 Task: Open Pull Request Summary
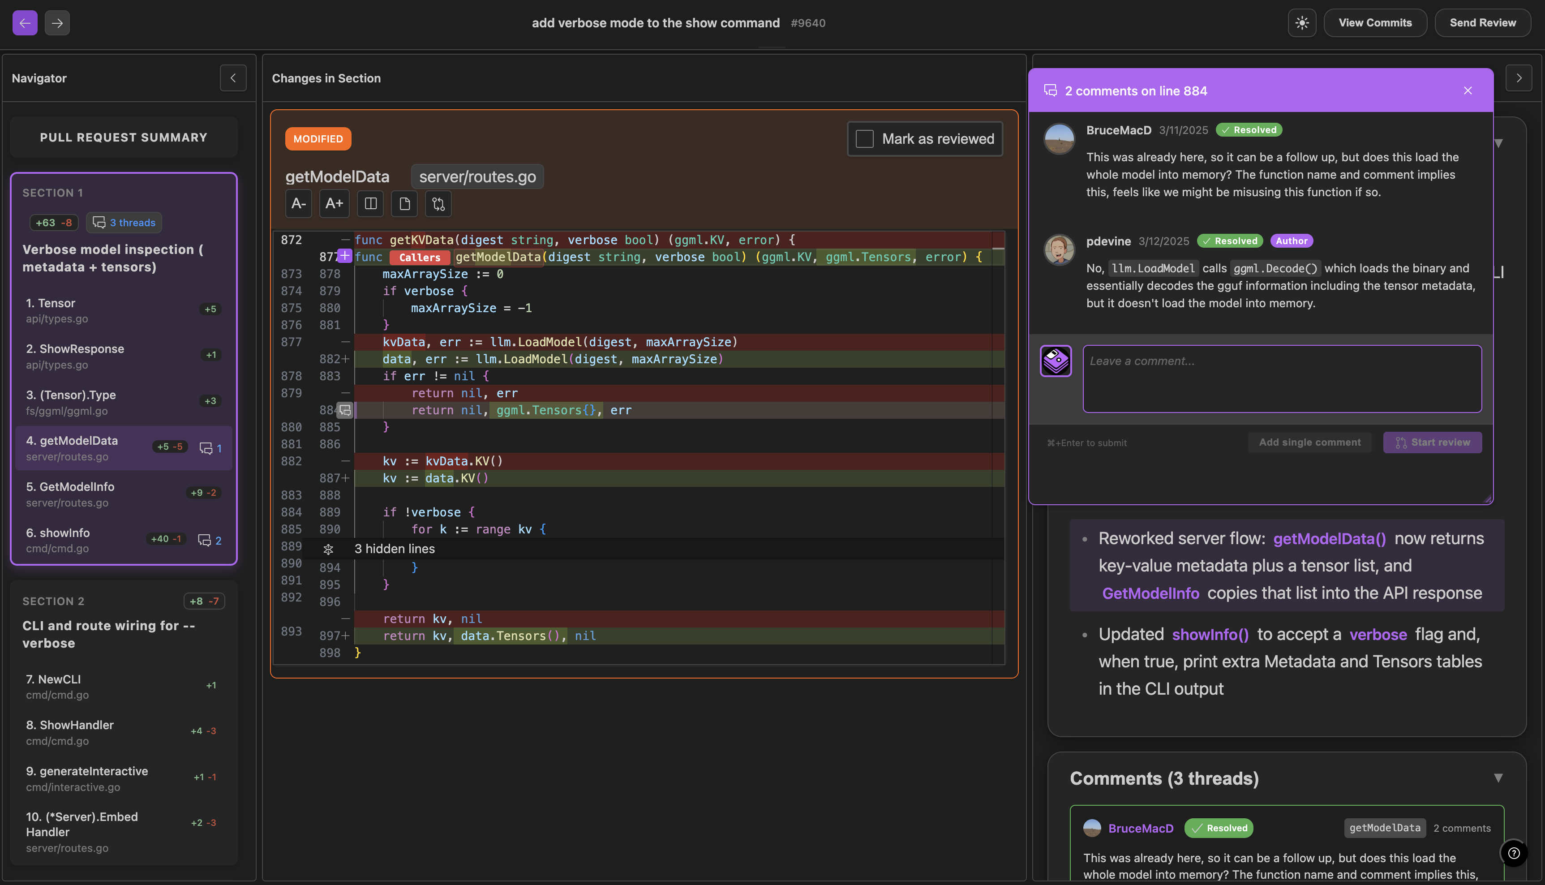[x=124, y=137]
